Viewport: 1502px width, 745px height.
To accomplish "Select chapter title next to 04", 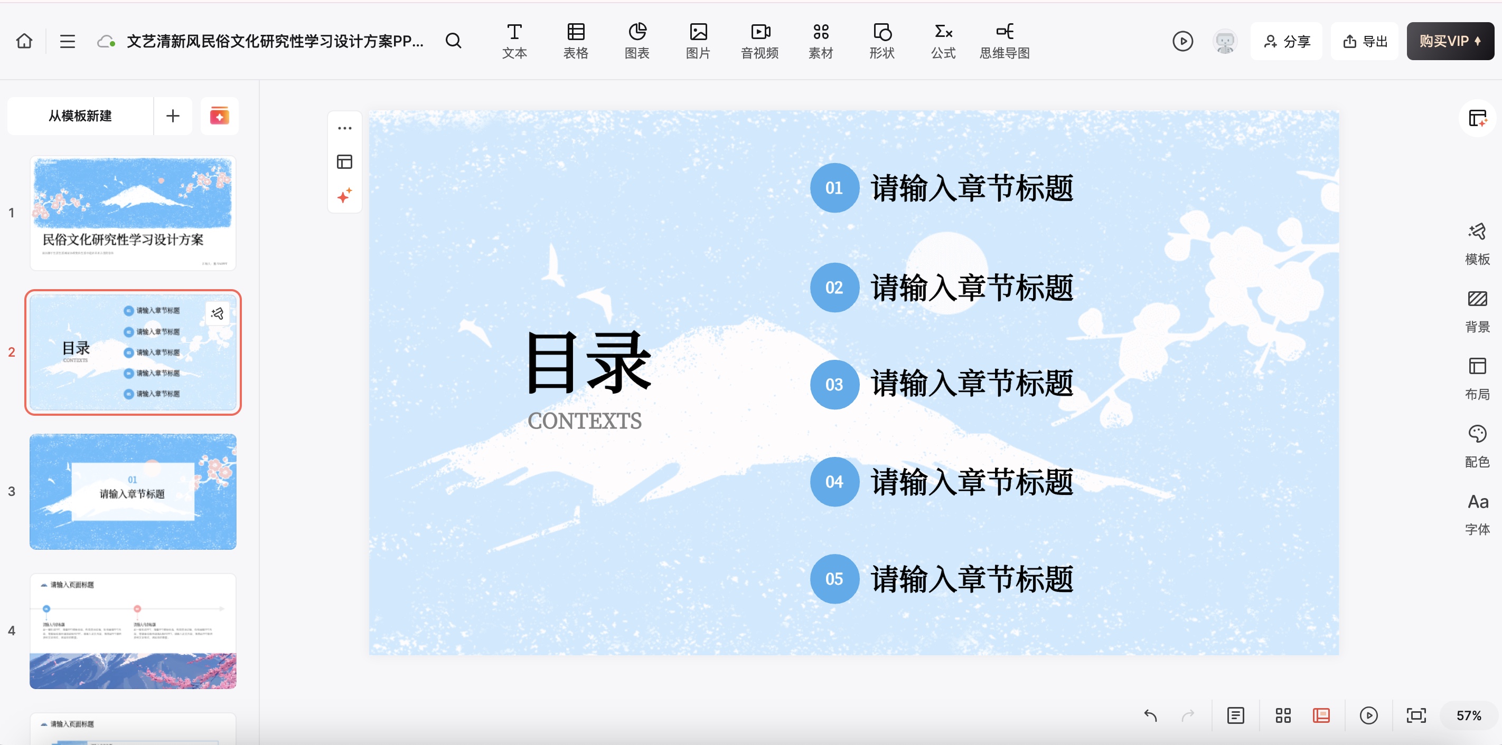I will (x=972, y=482).
